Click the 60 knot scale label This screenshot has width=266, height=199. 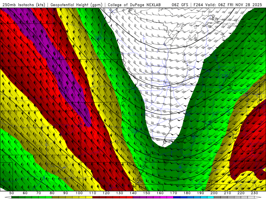coord(25,193)
